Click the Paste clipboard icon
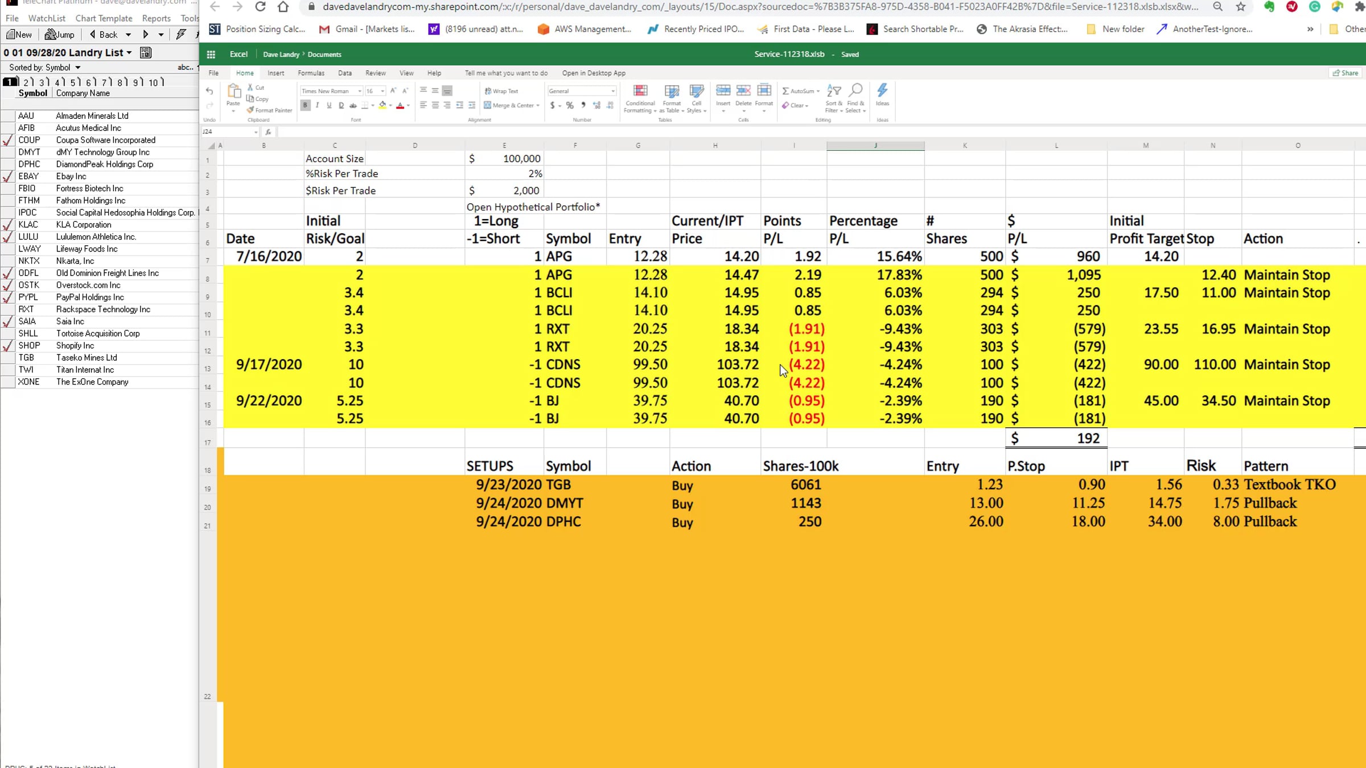1366x768 pixels. (x=233, y=92)
